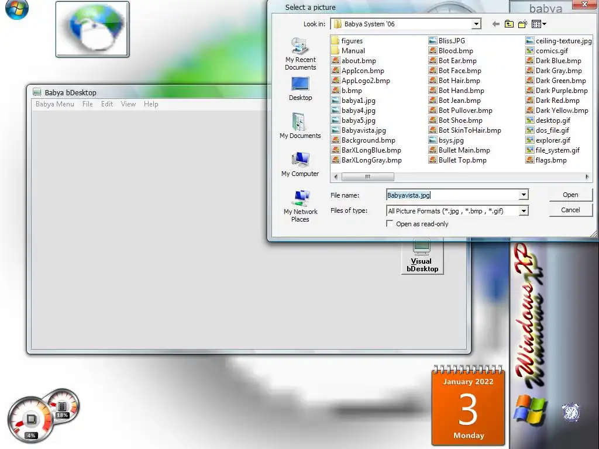Select file BarXLongGray.bmp

pyautogui.click(x=367, y=160)
